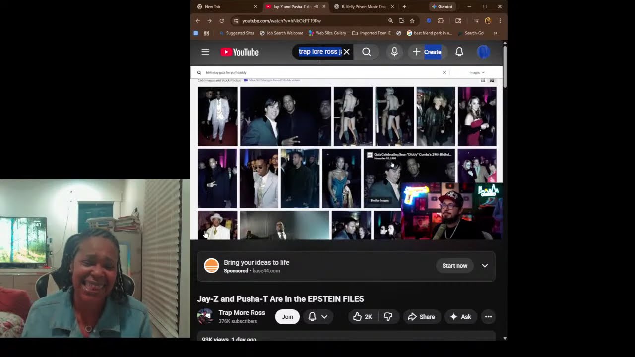The height and width of the screenshot is (357, 635).
Task: Click the video player showing image search
Action: [x=347, y=153]
